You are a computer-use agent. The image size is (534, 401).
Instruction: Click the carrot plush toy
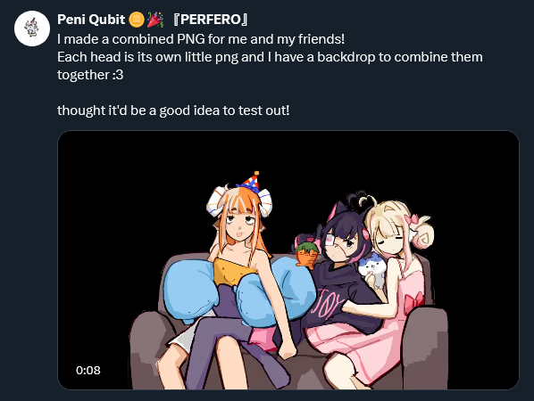tap(307, 254)
